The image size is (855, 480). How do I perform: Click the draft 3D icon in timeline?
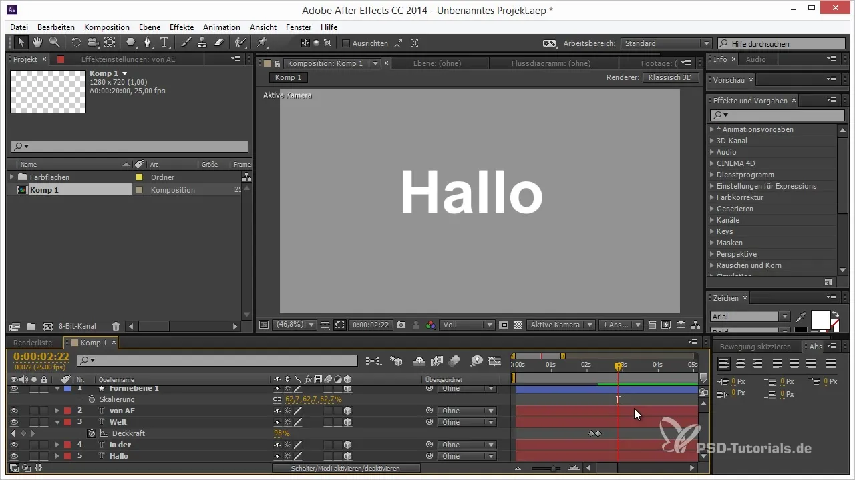pyautogui.click(x=396, y=361)
